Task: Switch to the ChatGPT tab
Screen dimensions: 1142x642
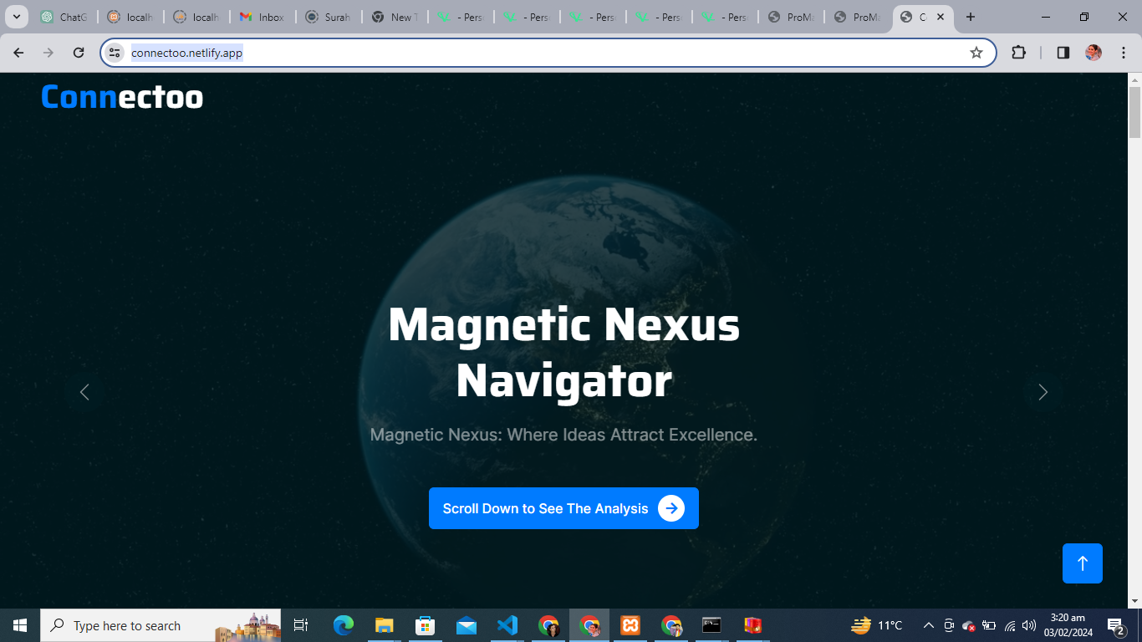Action: (64, 17)
